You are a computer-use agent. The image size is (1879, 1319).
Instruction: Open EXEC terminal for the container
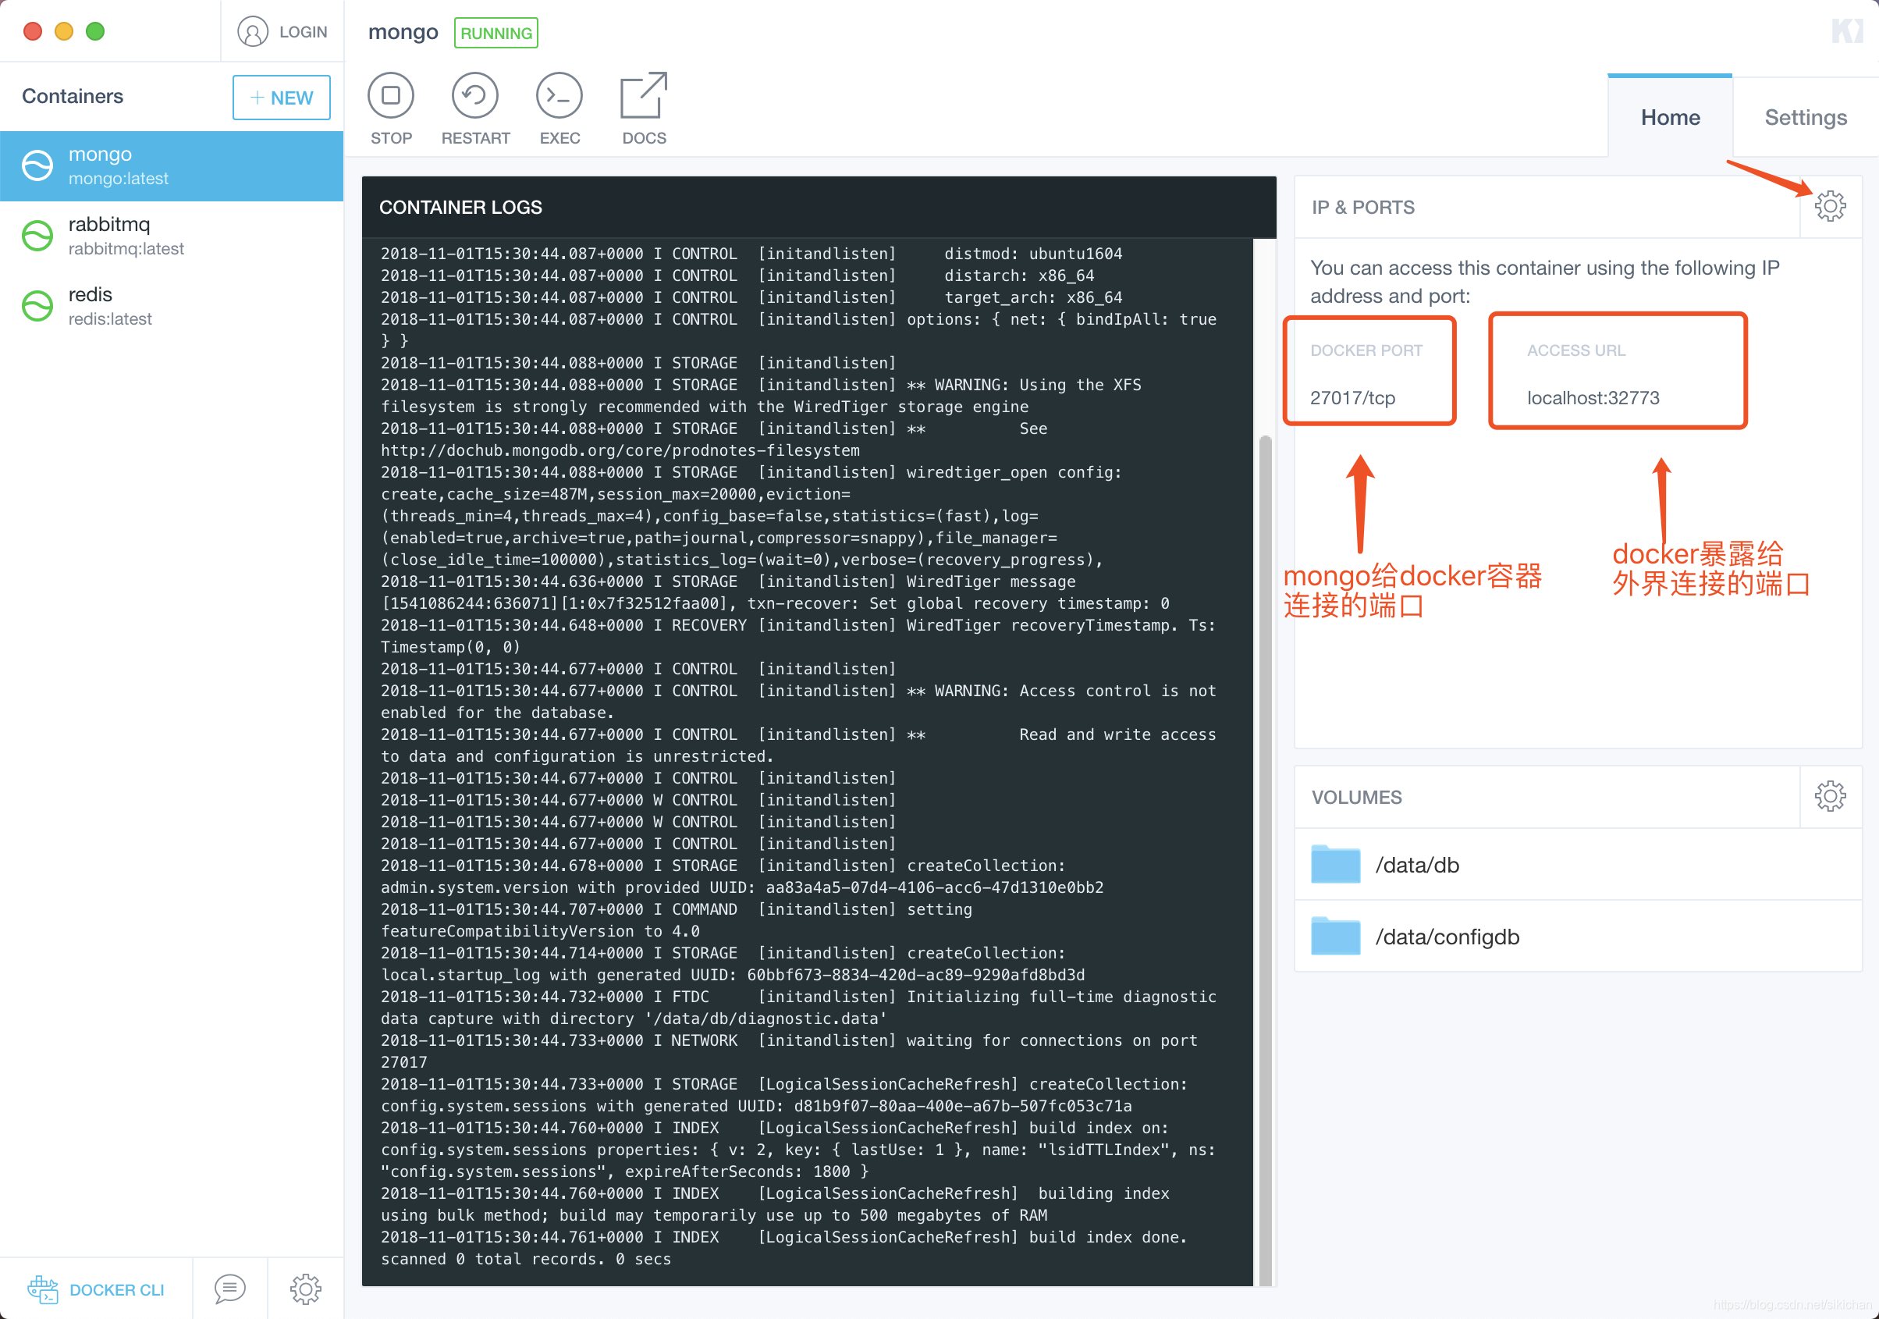click(559, 96)
